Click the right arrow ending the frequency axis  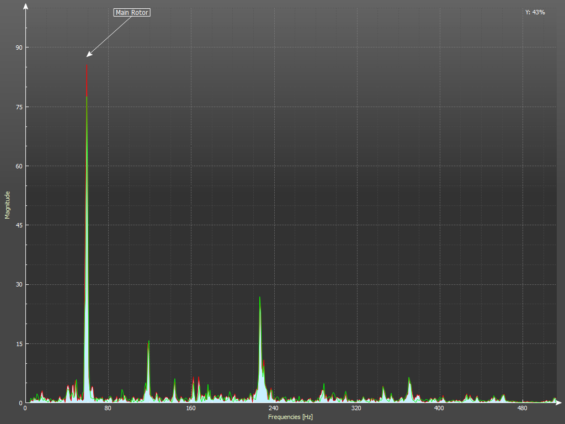(x=559, y=403)
